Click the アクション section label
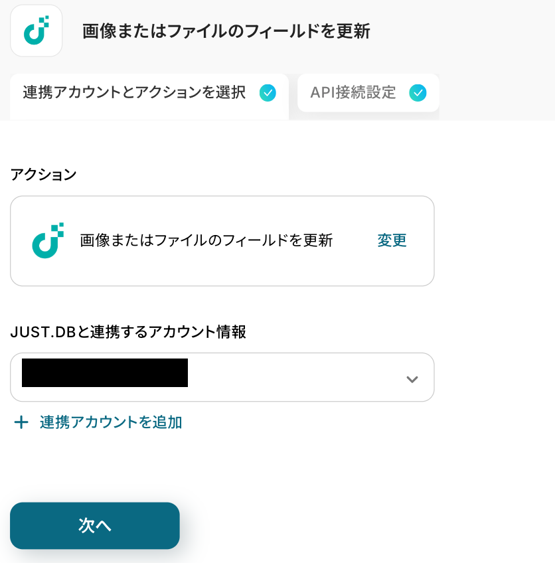Viewport: 555px width, 563px height. (43, 175)
